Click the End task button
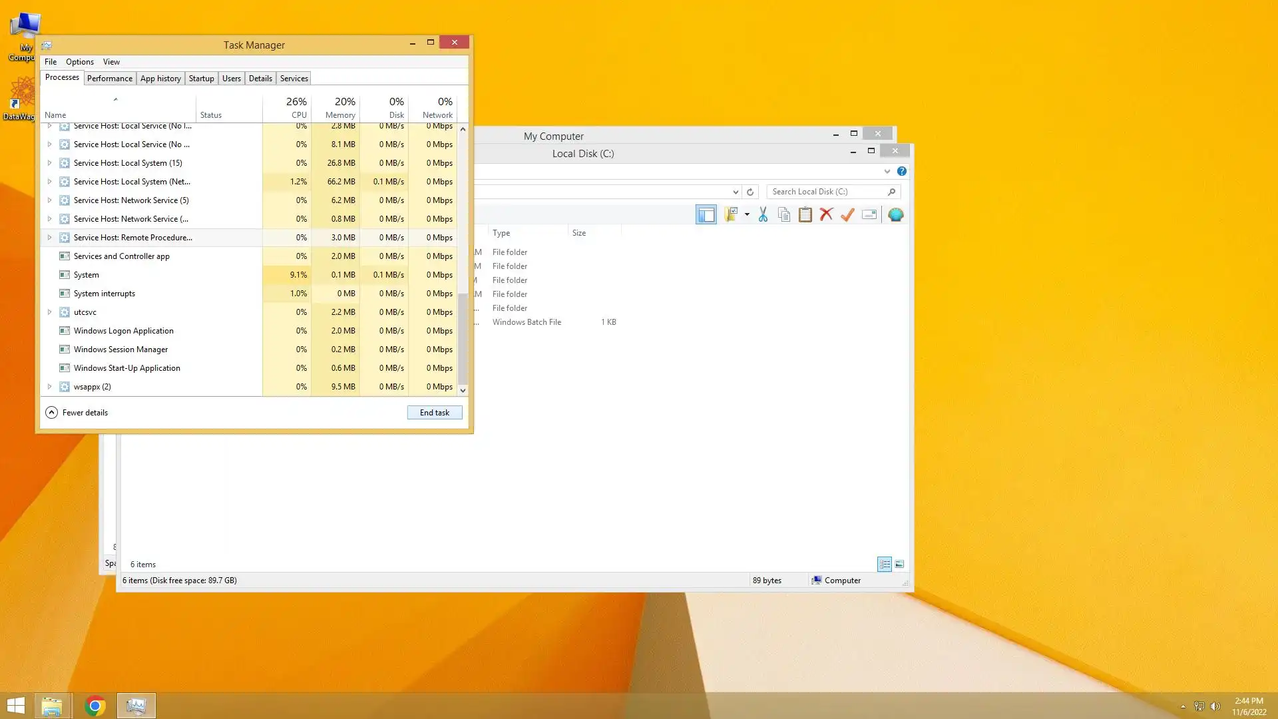1278x719 pixels. pyautogui.click(x=435, y=413)
